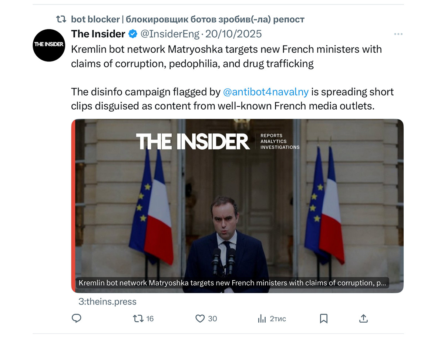
Task: Open the @InsiderEng handle
Action: [x=169, y=34]
